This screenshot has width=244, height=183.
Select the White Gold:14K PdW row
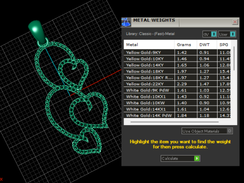177,115
